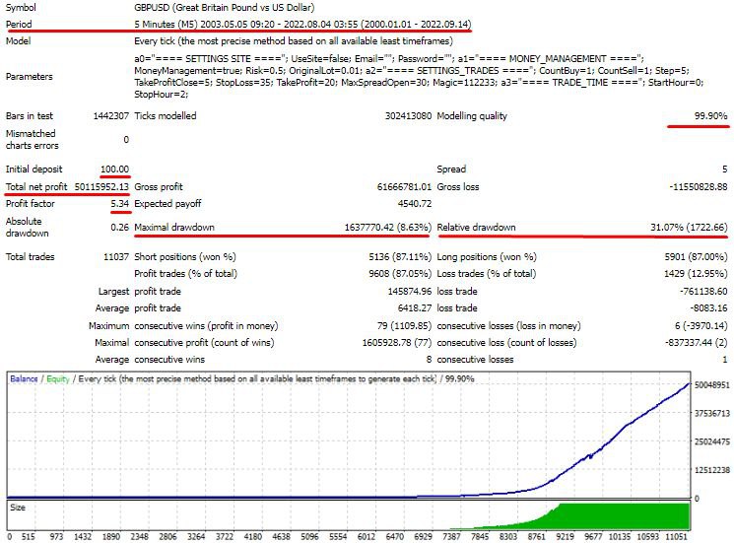Select the Period row test date range

(302, 25)
